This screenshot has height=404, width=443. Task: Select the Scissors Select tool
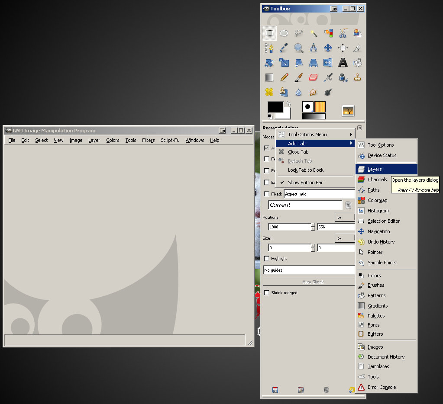343,33
